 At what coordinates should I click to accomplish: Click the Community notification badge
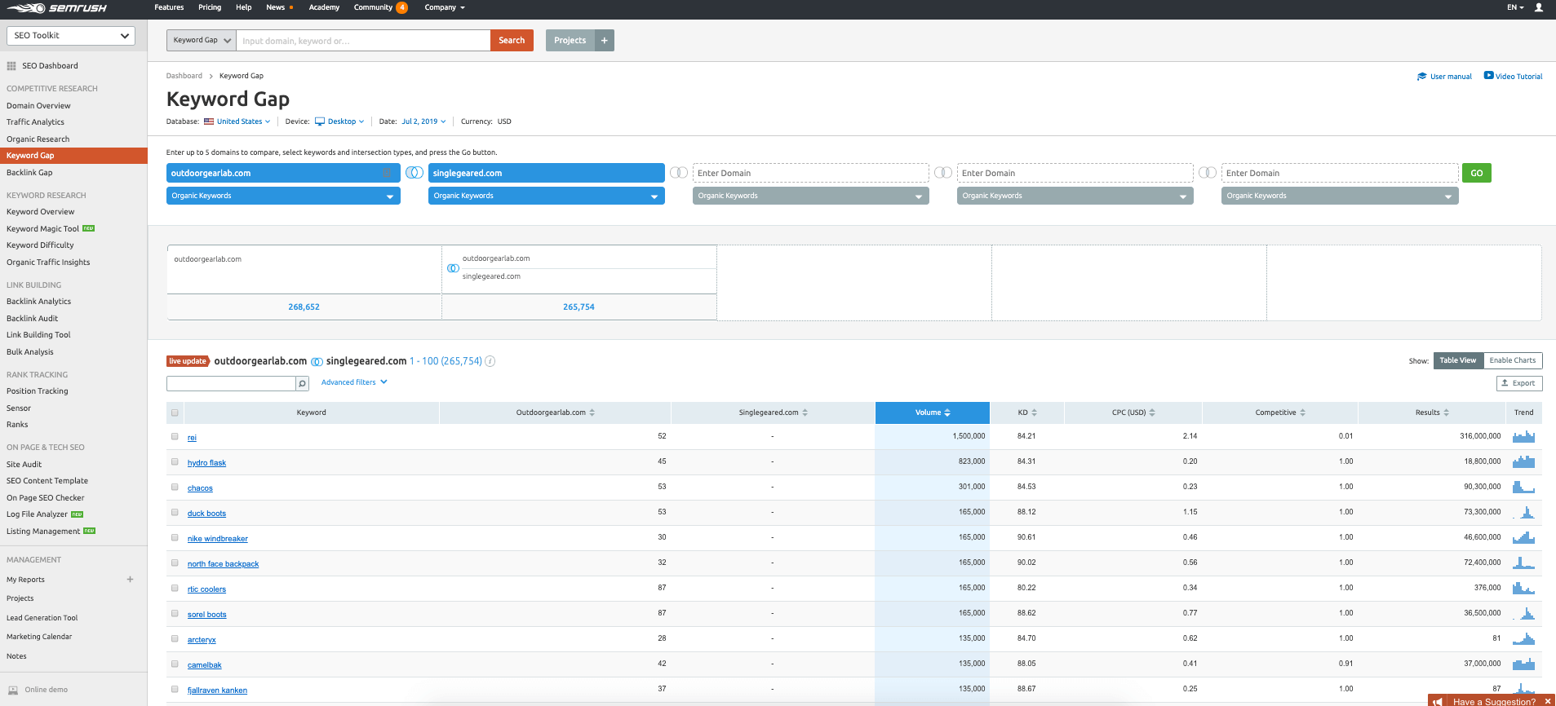click(401, 7)
